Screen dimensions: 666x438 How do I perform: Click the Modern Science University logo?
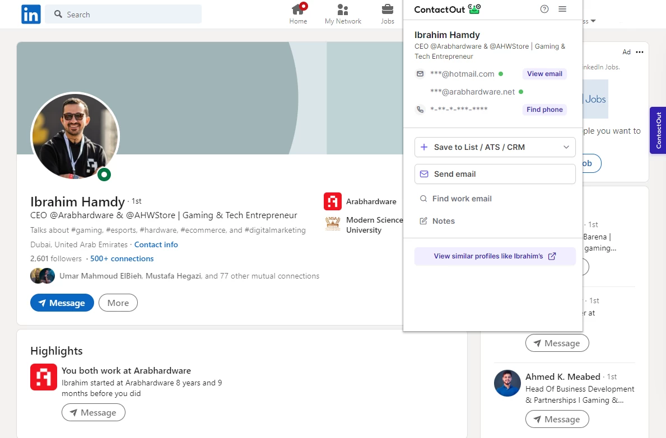pyautogui.click(x=333, y=224)
